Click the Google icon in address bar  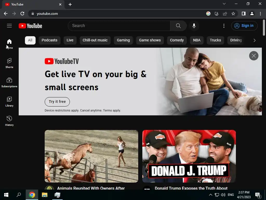[x=208, y=14]
